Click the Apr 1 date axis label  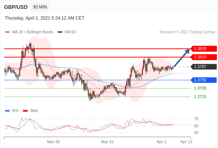[x=161, y=142]
